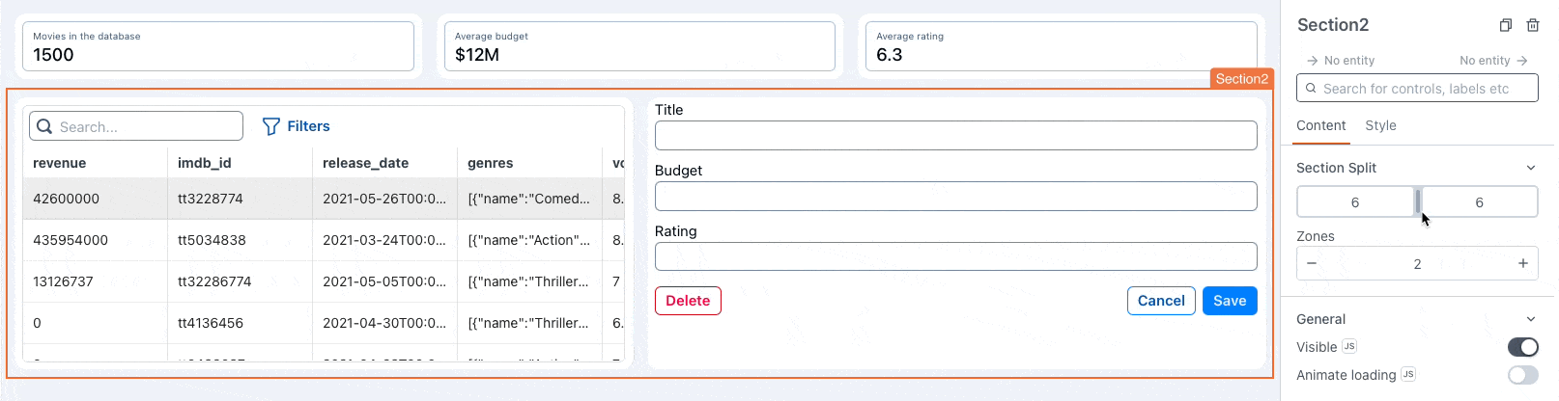This screenshot has height=401, width=1559.
Task: Sort by the release_date column header
Action: click(x=365, y=163)
